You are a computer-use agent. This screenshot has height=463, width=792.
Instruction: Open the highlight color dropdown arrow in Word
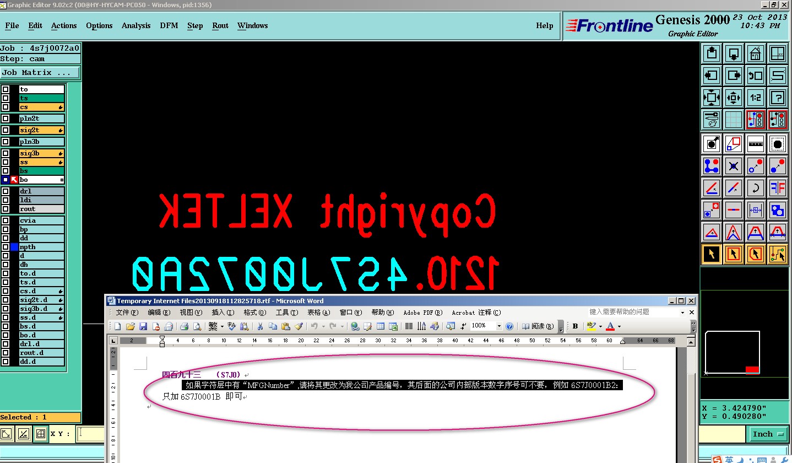pos(600,326)
